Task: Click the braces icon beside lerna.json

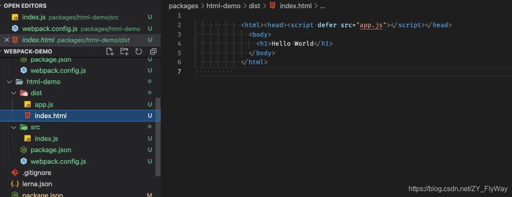Action: coord(15,184)
